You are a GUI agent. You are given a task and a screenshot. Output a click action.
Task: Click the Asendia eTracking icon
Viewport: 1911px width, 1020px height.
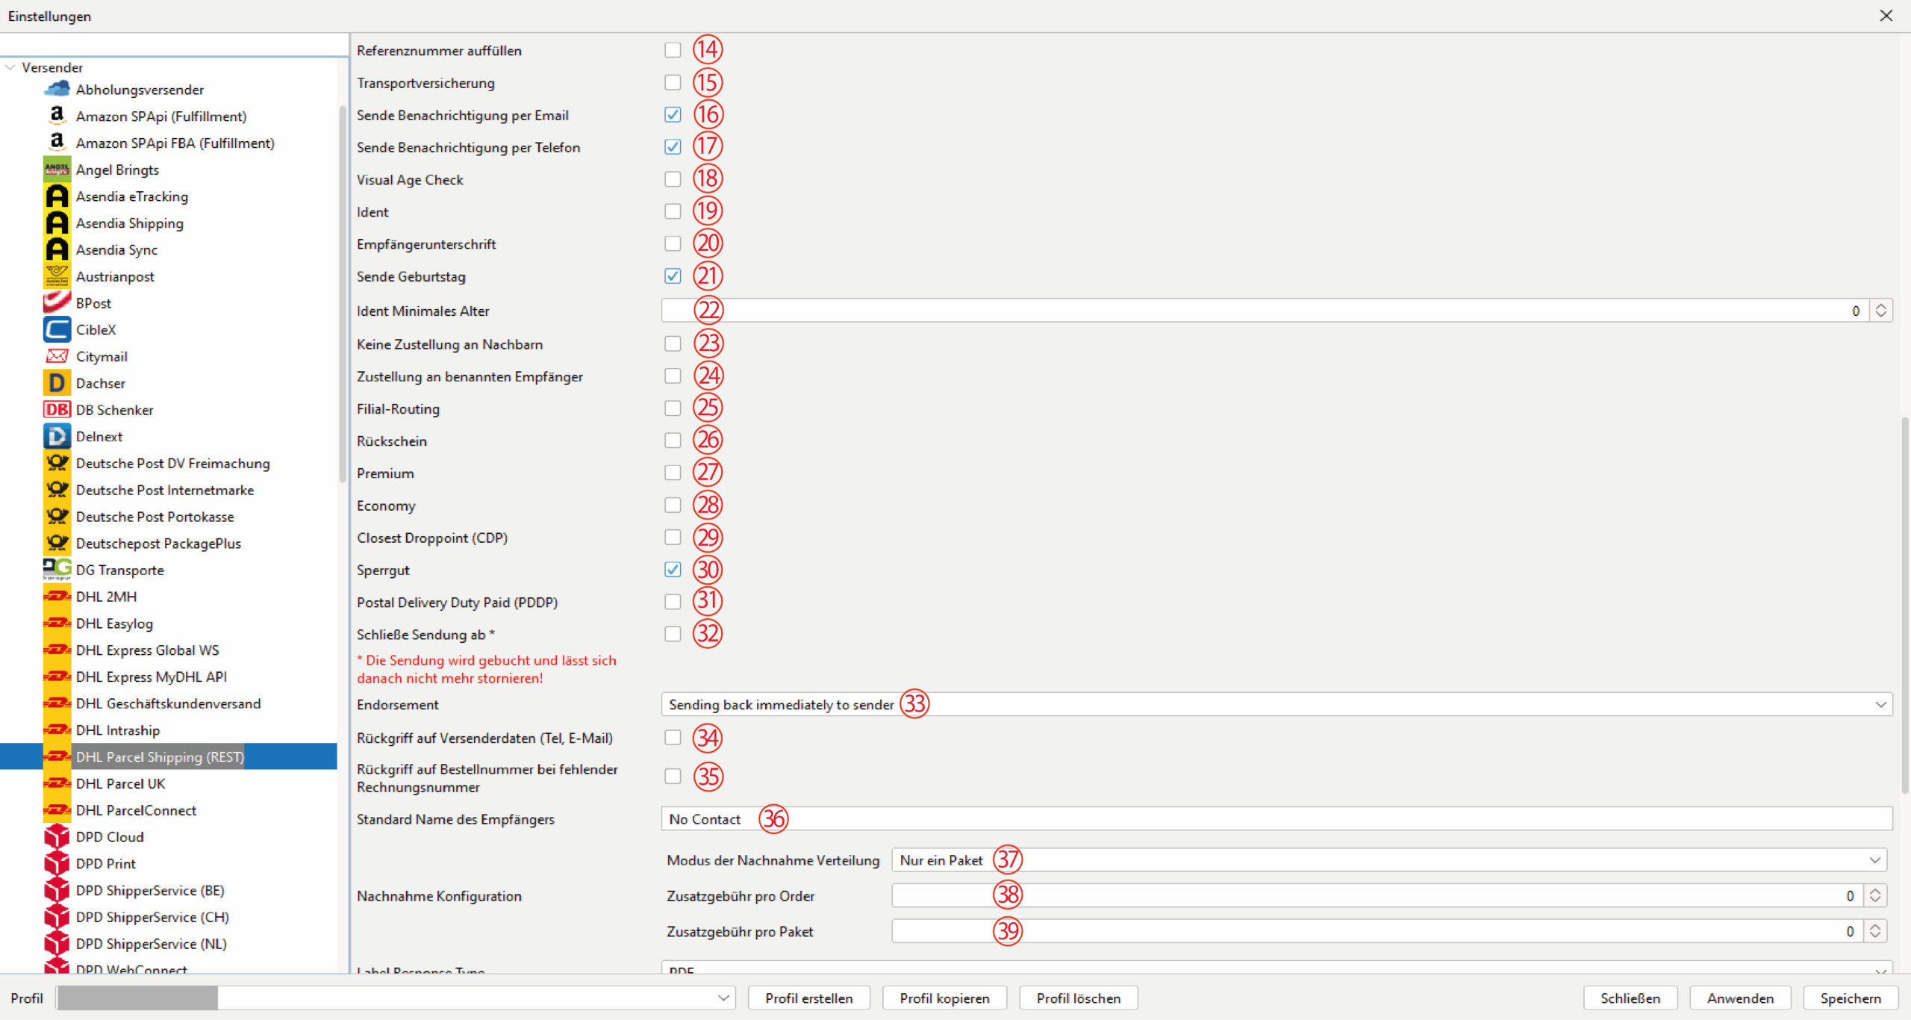point(57,196)
